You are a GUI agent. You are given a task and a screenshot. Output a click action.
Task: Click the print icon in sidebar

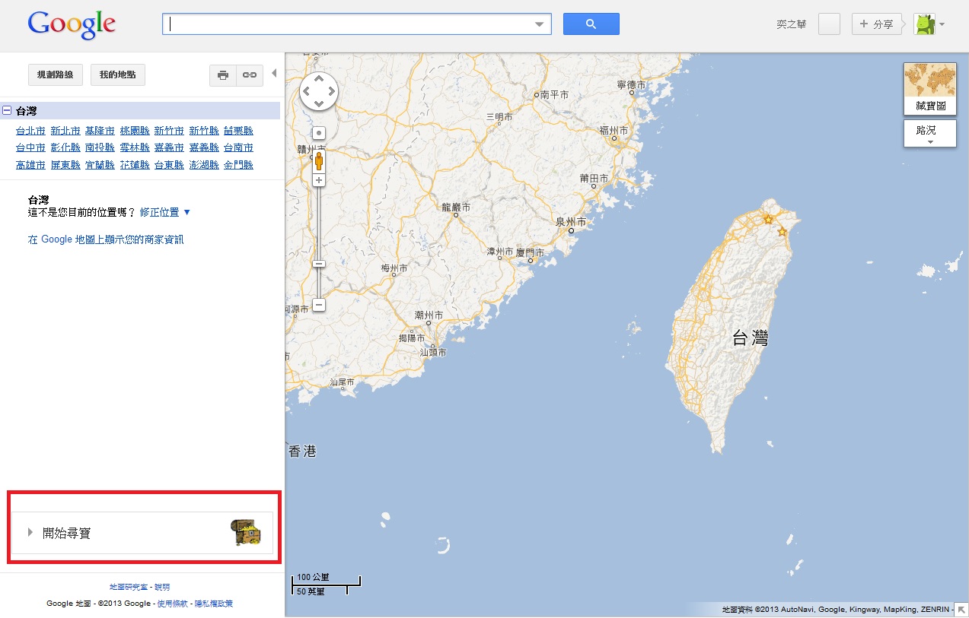(223, 75)
